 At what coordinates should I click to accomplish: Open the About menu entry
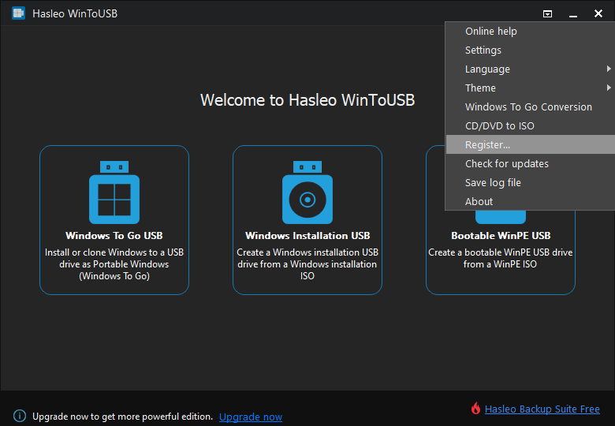click(531, 201)
